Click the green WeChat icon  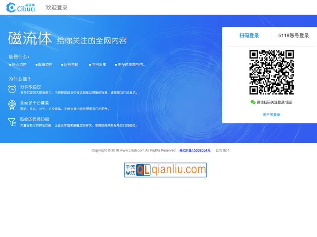tap(253, 102)
